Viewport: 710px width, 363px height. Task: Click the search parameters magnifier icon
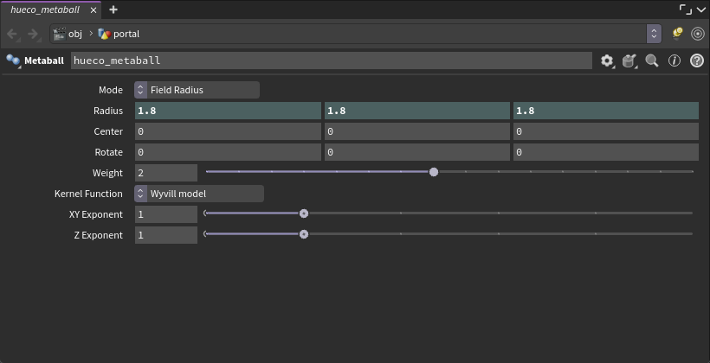[x=652, y=60]
